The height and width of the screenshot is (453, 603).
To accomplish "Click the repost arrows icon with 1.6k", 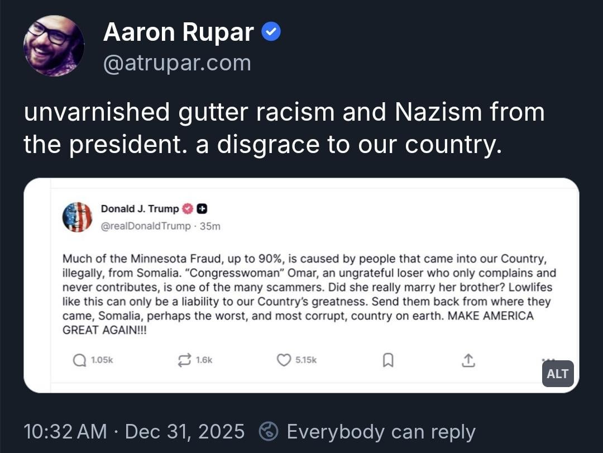I will point(184,361).
